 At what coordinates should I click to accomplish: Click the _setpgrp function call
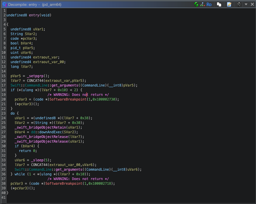coord(35,76)
